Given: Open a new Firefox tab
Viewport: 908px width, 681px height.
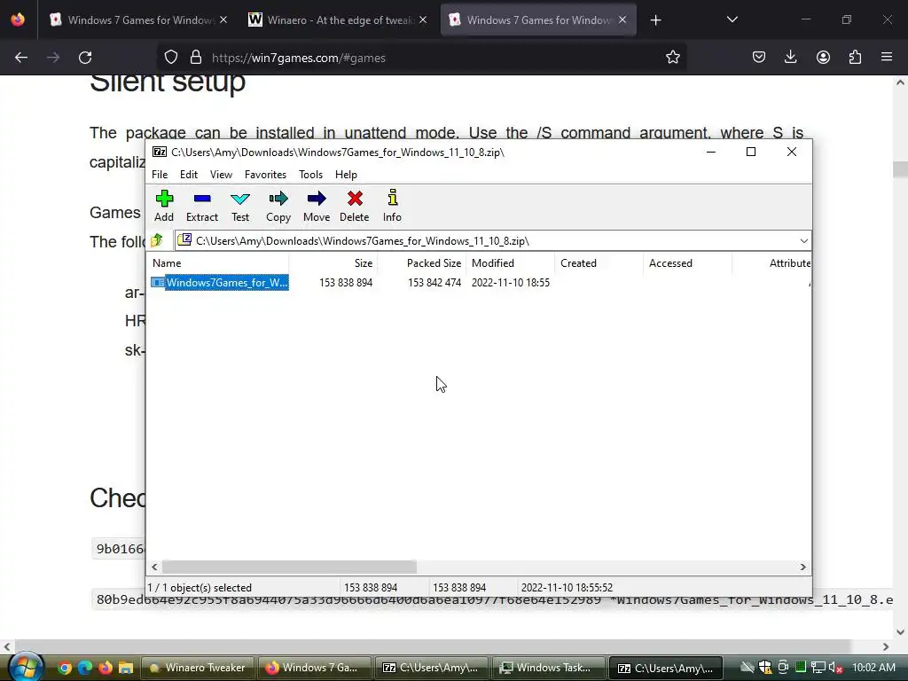Looking at the screenshot, I should click(x=655, y=20).
